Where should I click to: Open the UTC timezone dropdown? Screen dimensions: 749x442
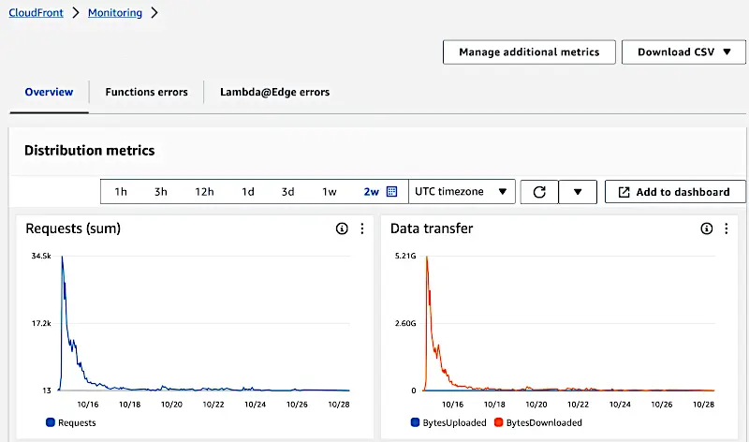tap(463, 192)
